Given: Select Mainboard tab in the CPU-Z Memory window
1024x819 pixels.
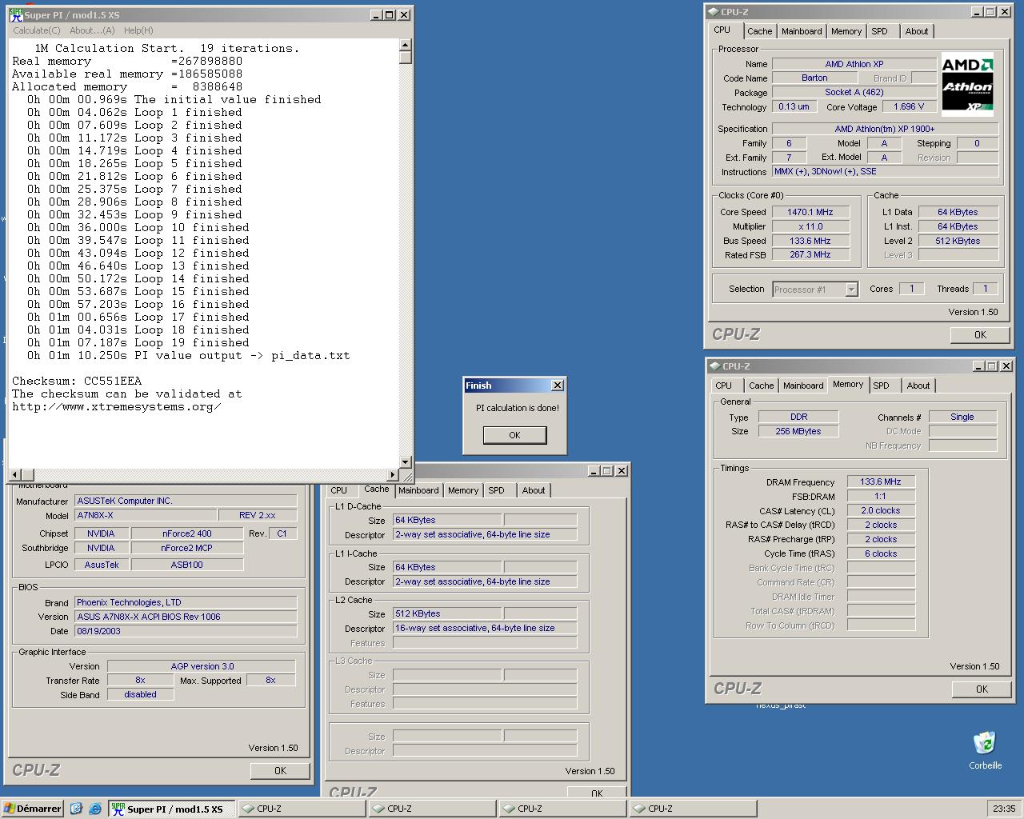Looking at the screenshot, I should click(803, 386).
